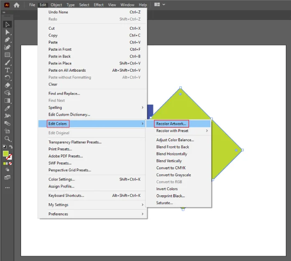Click Convert to Grayscale
The image size is (291, 261).
click(174, 175)
